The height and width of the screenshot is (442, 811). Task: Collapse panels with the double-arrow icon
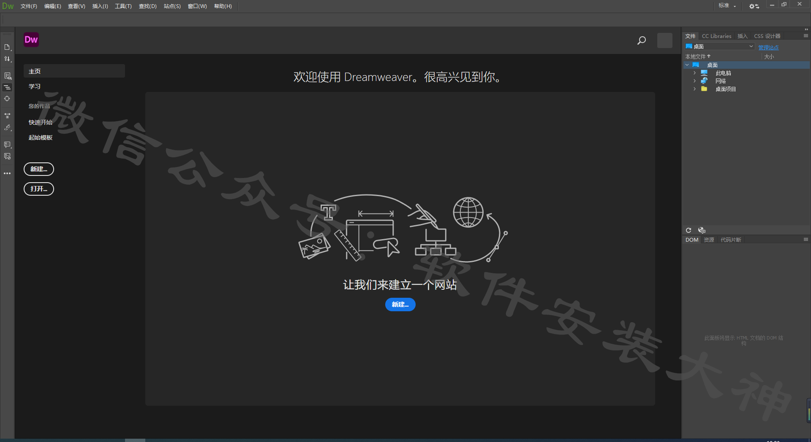(806, 29)
